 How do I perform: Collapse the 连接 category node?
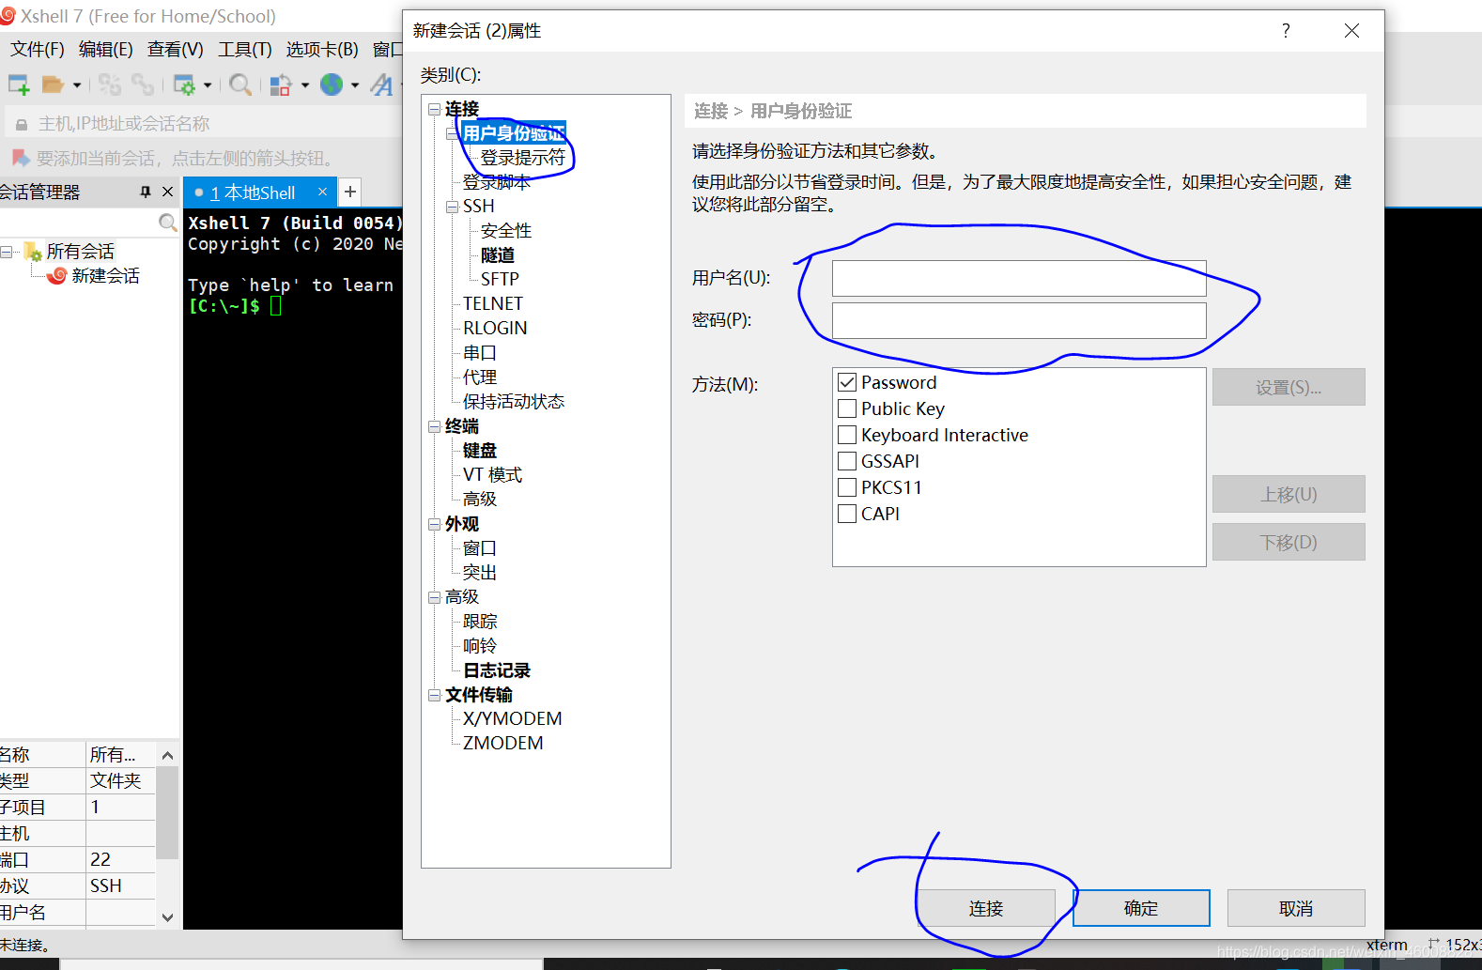(x=435, y=109)
